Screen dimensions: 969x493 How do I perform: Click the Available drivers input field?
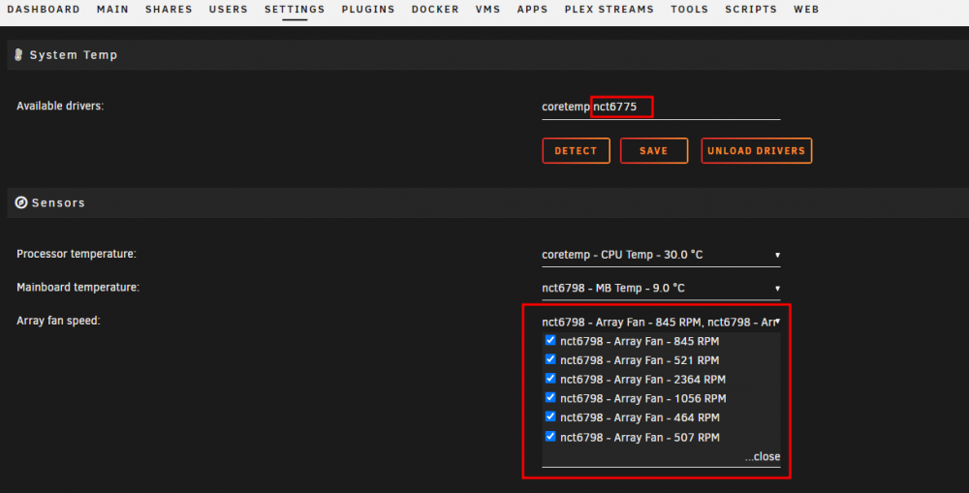click(x=661, y=107)
